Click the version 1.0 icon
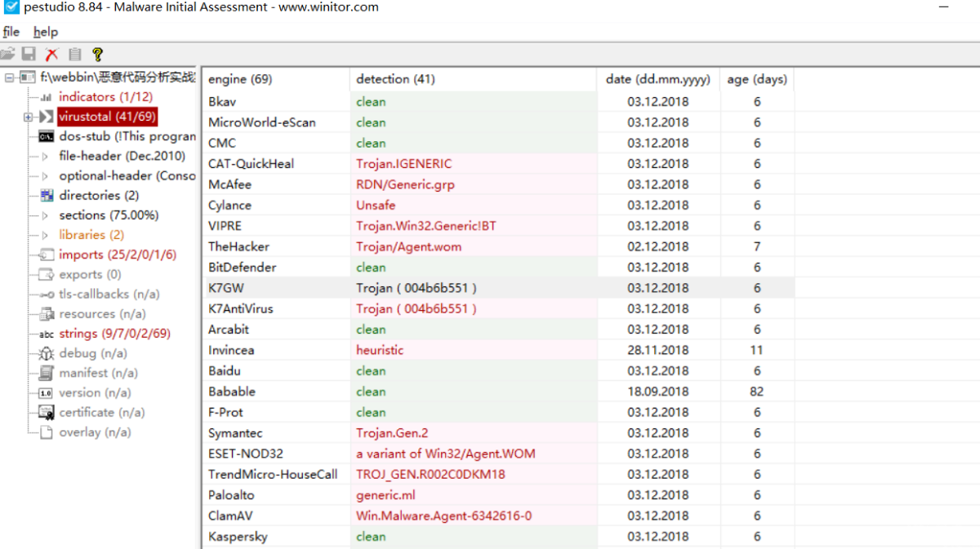The height and width of the screenshot is (549, 980). pyautogui.click(x=46, y=393)
